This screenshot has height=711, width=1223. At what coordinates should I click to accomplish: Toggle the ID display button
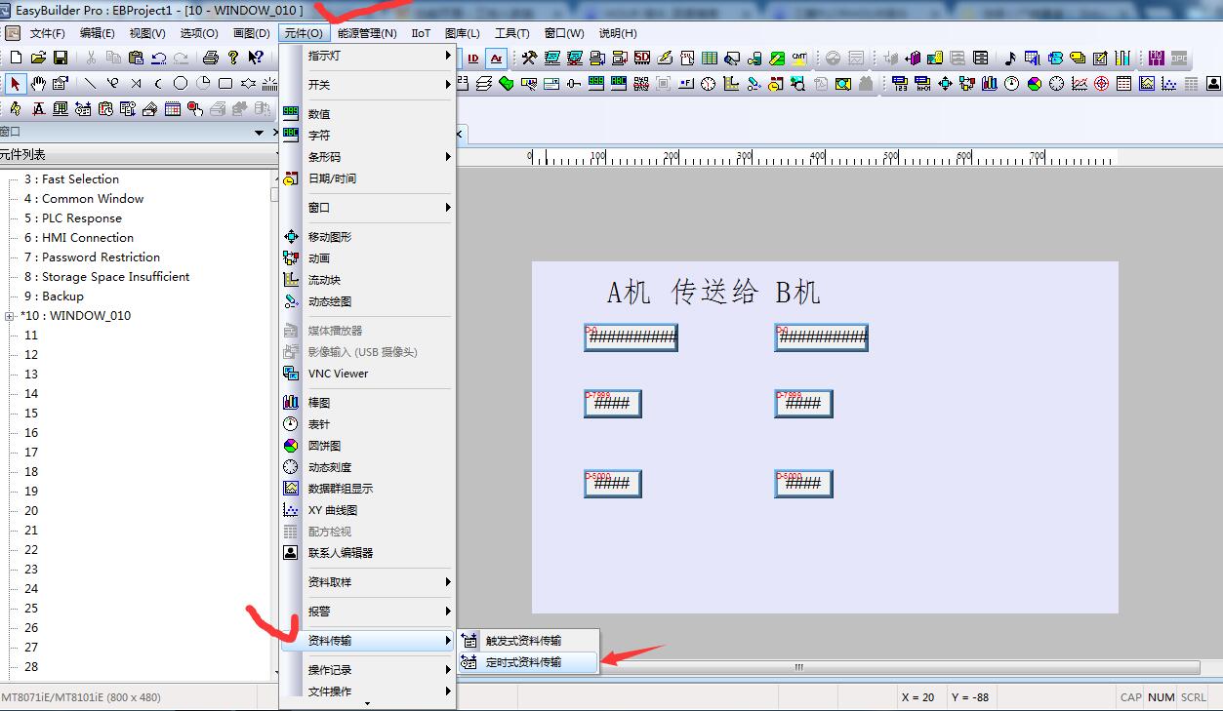[x=472, y=59]
